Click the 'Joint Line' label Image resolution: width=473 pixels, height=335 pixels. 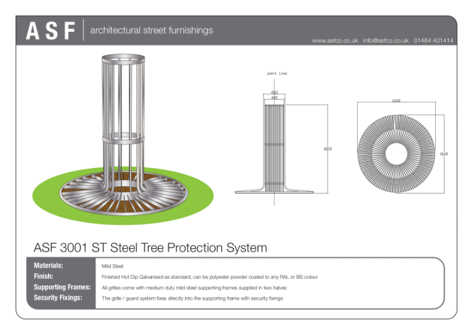click(x=277, y=73)
